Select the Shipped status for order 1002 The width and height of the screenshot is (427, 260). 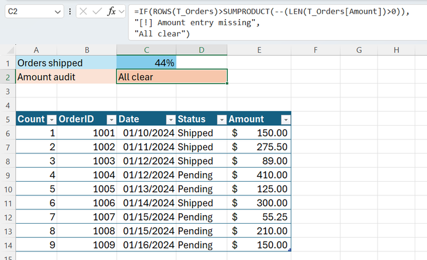coord(202,147)
